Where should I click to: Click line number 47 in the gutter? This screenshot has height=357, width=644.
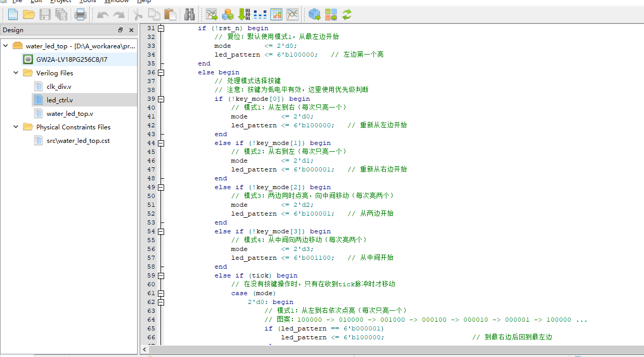pos(151,169)
